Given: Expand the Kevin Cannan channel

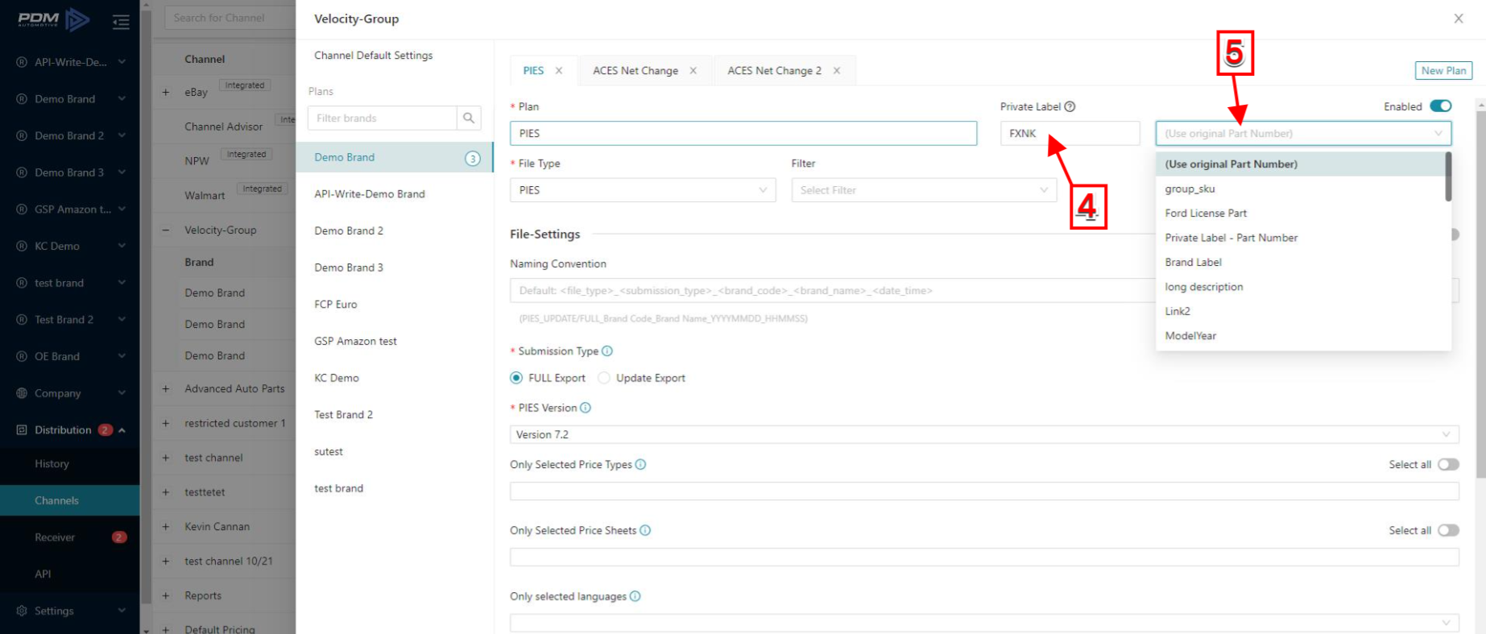Looking at the screenshot, I should click(166, 527).
